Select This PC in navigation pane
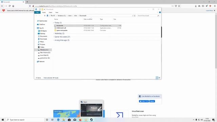The height and width of the screenshot is (122, 217). (41, 28)
